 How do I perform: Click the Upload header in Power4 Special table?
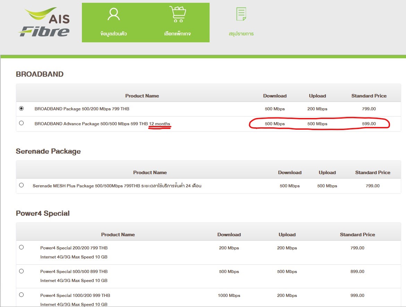pyautogui.click(x=287, y=234)
